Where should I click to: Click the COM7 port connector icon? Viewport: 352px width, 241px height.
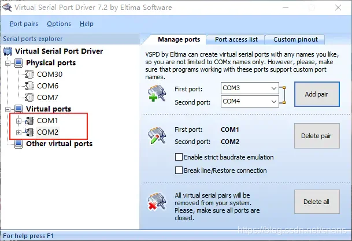tap(29, 98)
